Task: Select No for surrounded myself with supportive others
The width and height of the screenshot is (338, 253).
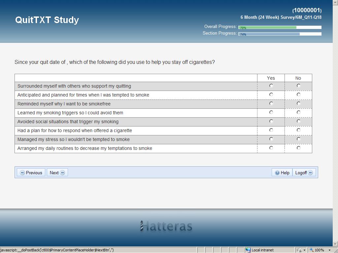Action: tap(298, 86)
